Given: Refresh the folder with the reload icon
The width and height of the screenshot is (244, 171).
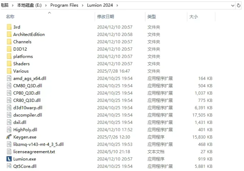Looking at the screenshot, I should [x=239, y=5].
